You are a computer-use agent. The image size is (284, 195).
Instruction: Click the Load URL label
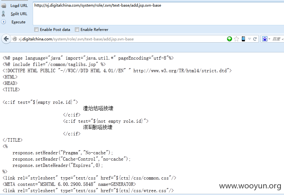[x=19, y=6]
